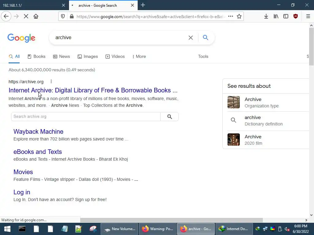Viewport: 314px width, 235px height.
Task: Open Archive Organization type result
Action: point(268,102)
